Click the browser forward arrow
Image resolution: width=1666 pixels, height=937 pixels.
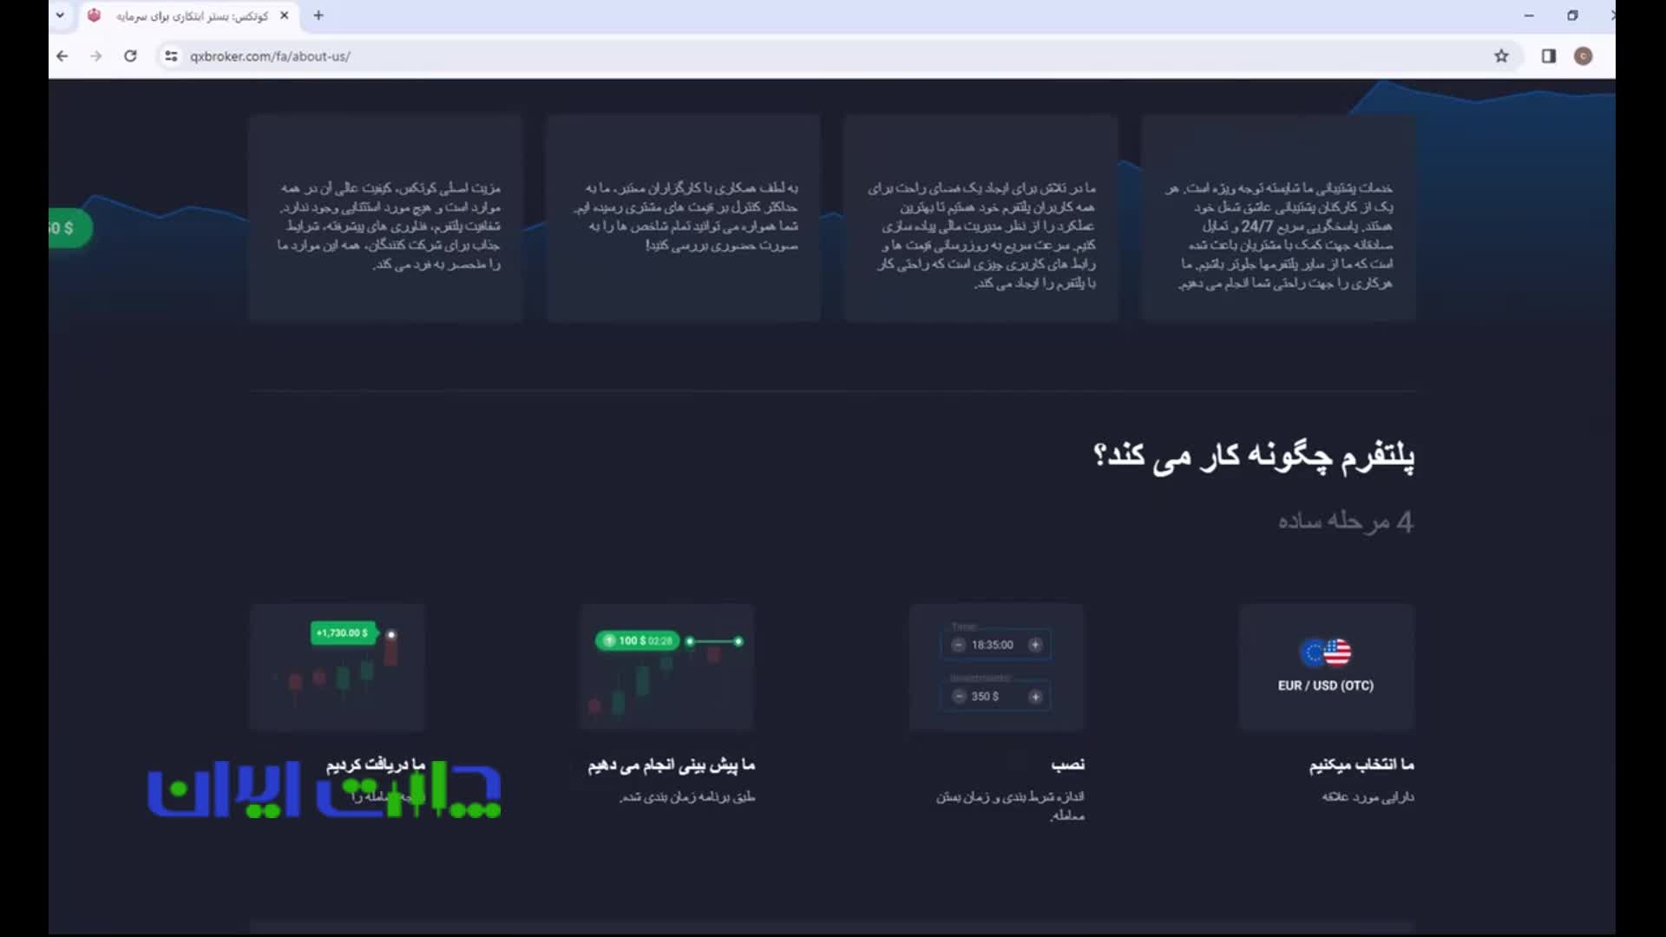[96, 56]
